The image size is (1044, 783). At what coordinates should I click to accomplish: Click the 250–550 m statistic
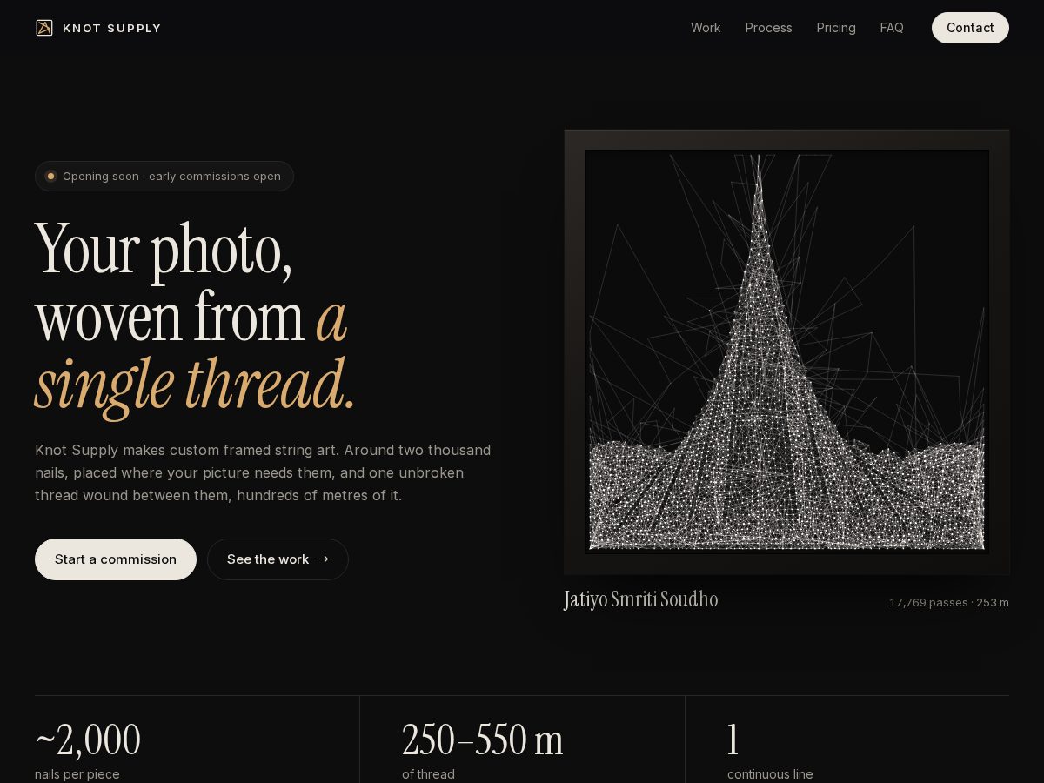(x=483, y=739)
